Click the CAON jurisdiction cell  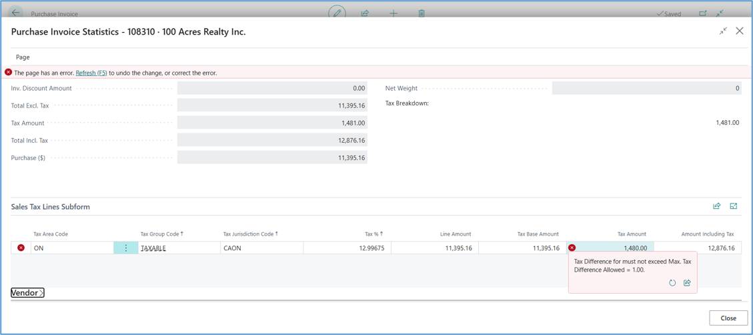[262, 248]
